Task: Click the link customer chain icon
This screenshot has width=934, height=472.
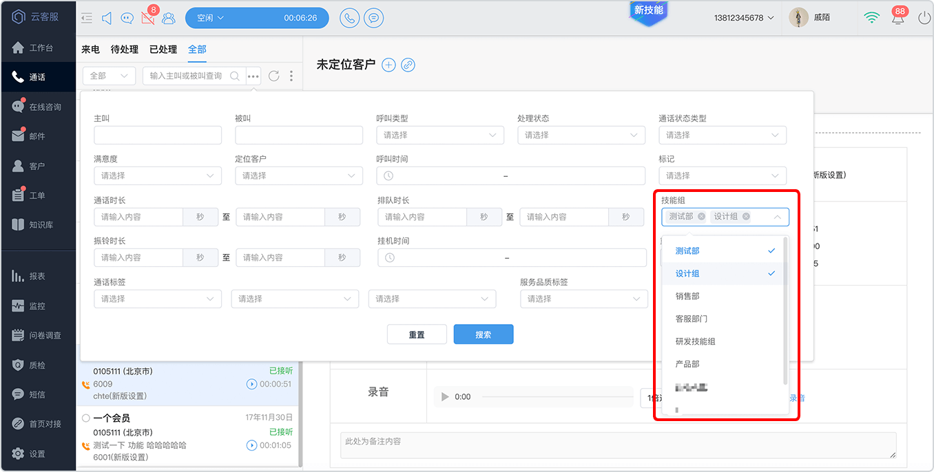Action: (x=408, y=65)
